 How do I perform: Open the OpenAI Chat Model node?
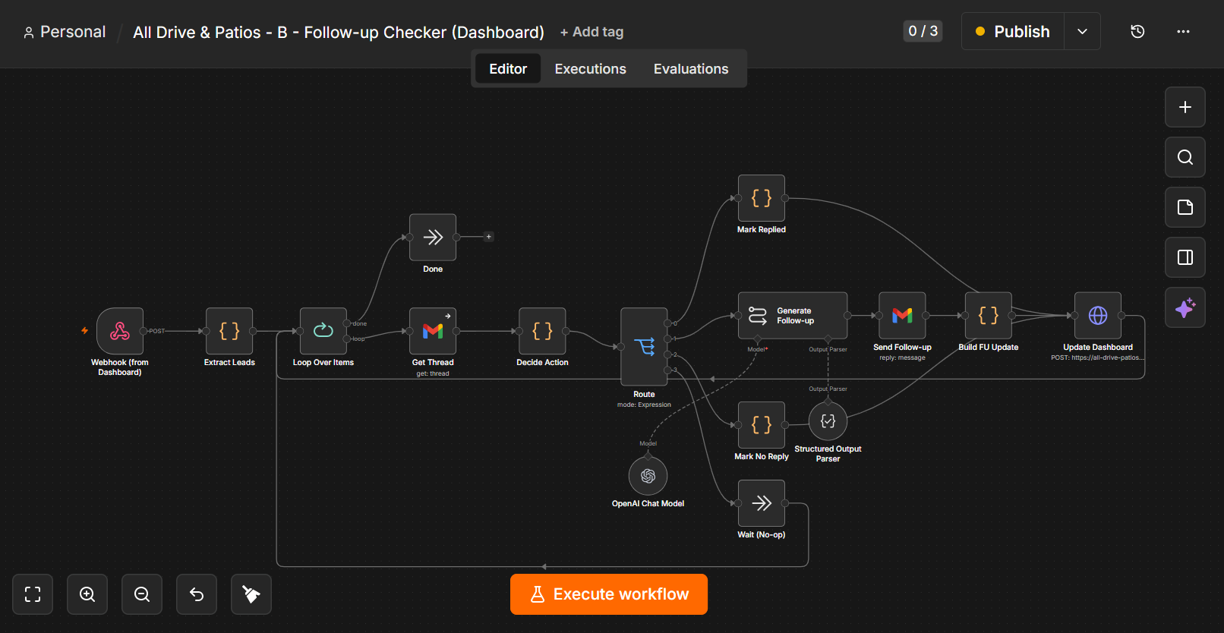pos(648,476)
